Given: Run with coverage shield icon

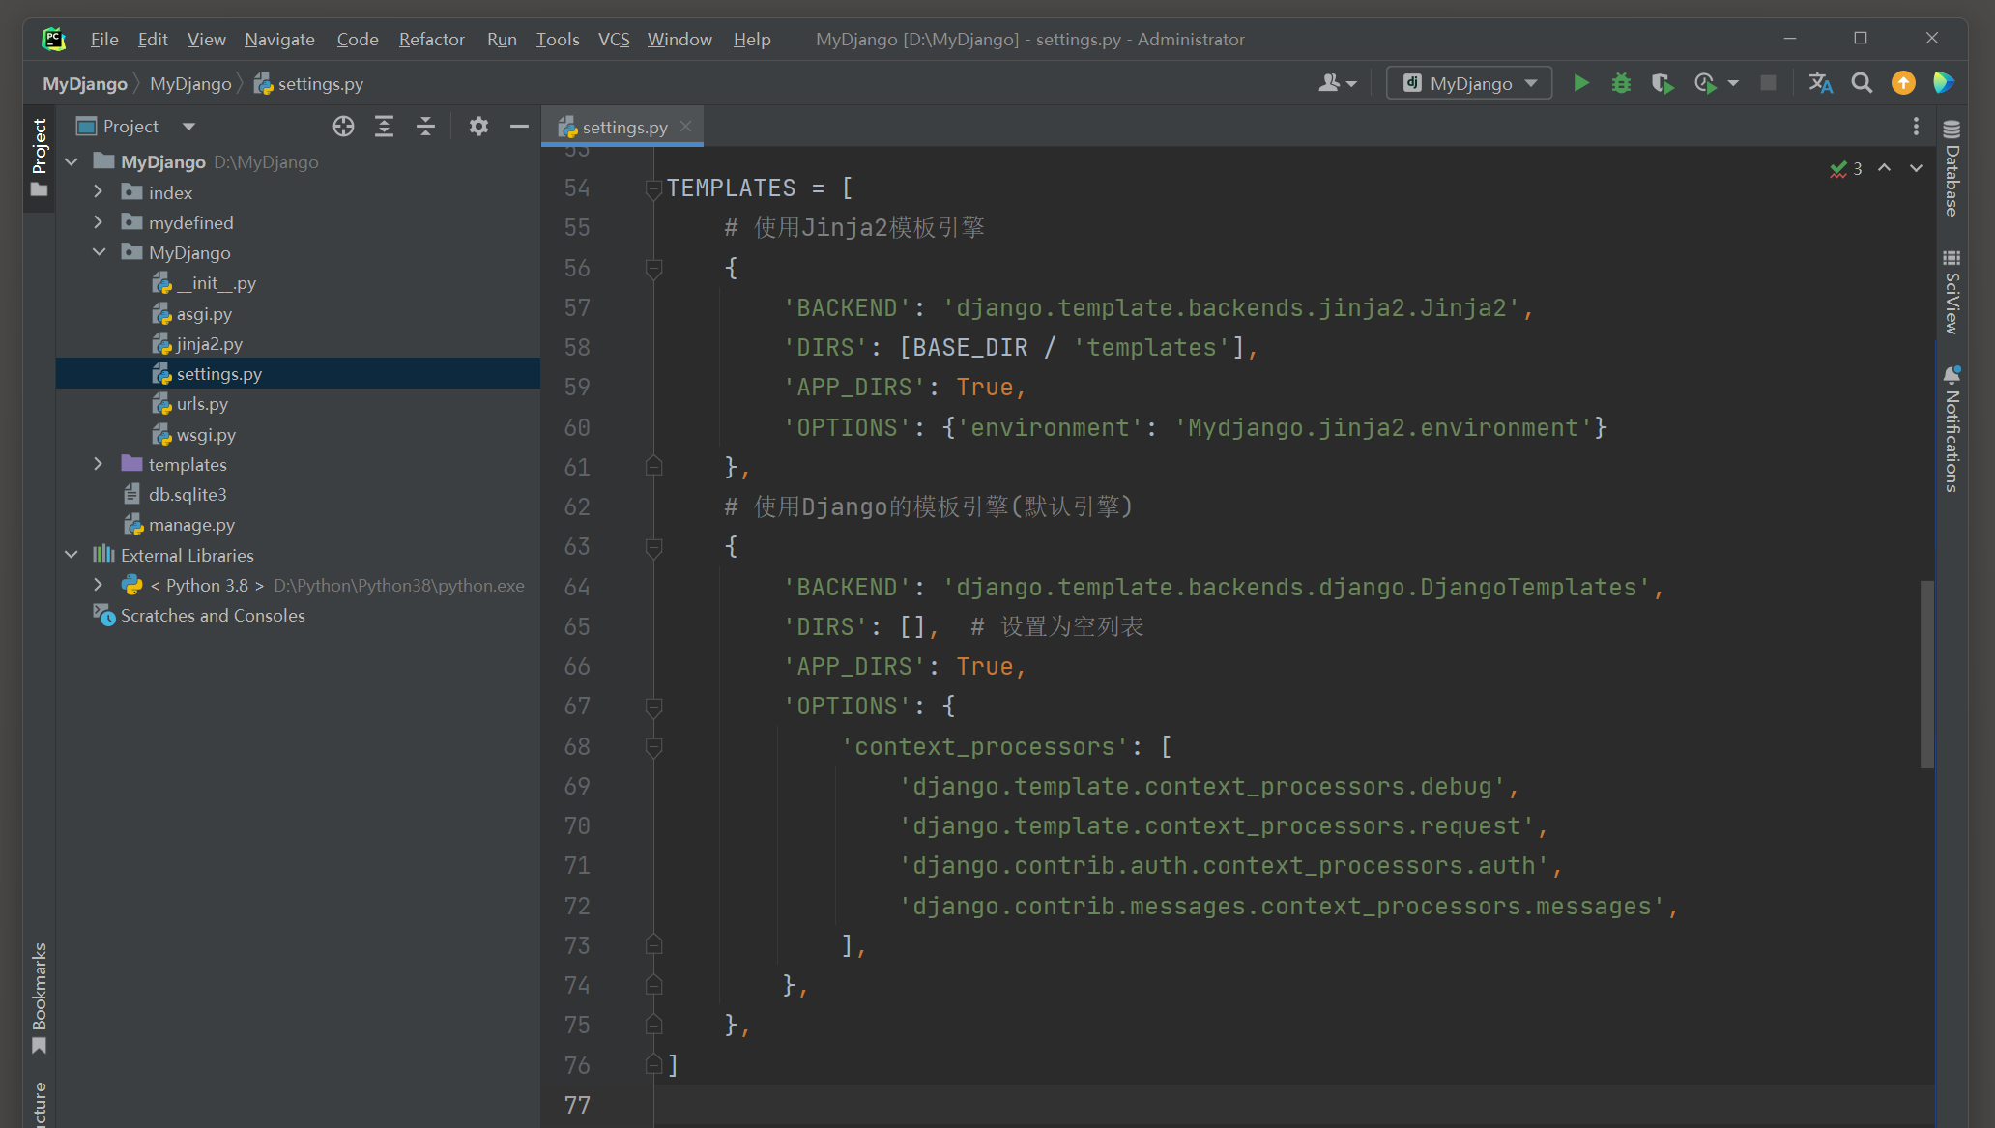Looking at the screenshot, I should 1662,83.
